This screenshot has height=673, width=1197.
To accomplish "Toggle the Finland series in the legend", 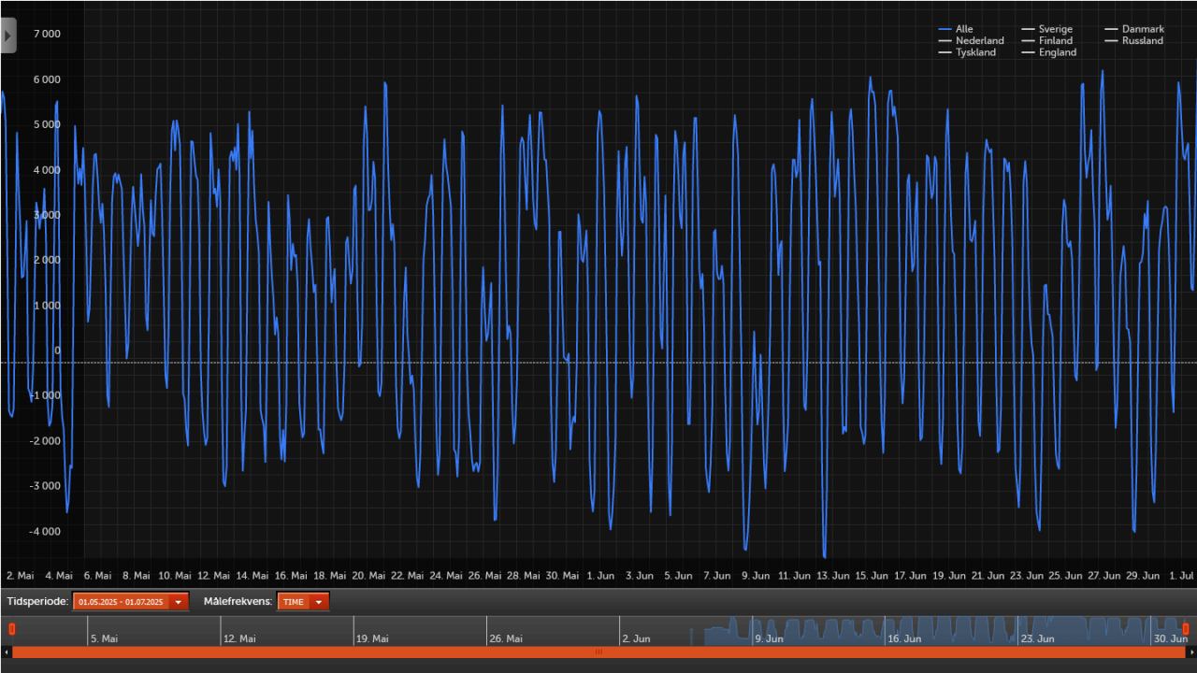I will click(x=1055, y=40).
